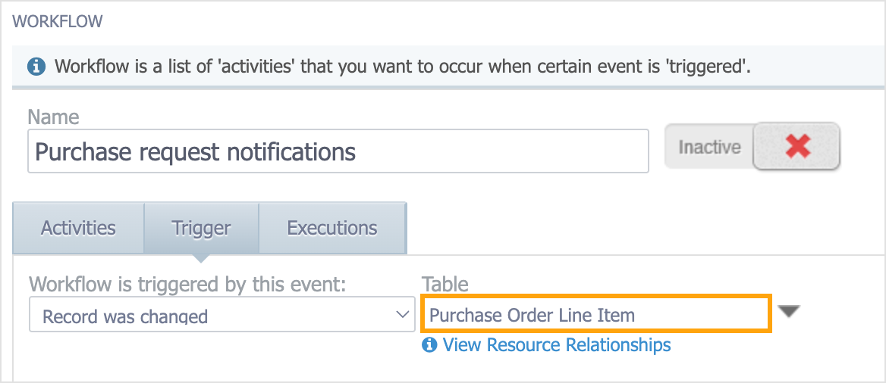Click the red X on the status switch

(x=798, y=147)
